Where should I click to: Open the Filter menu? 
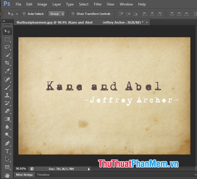[x=98, y=4]
